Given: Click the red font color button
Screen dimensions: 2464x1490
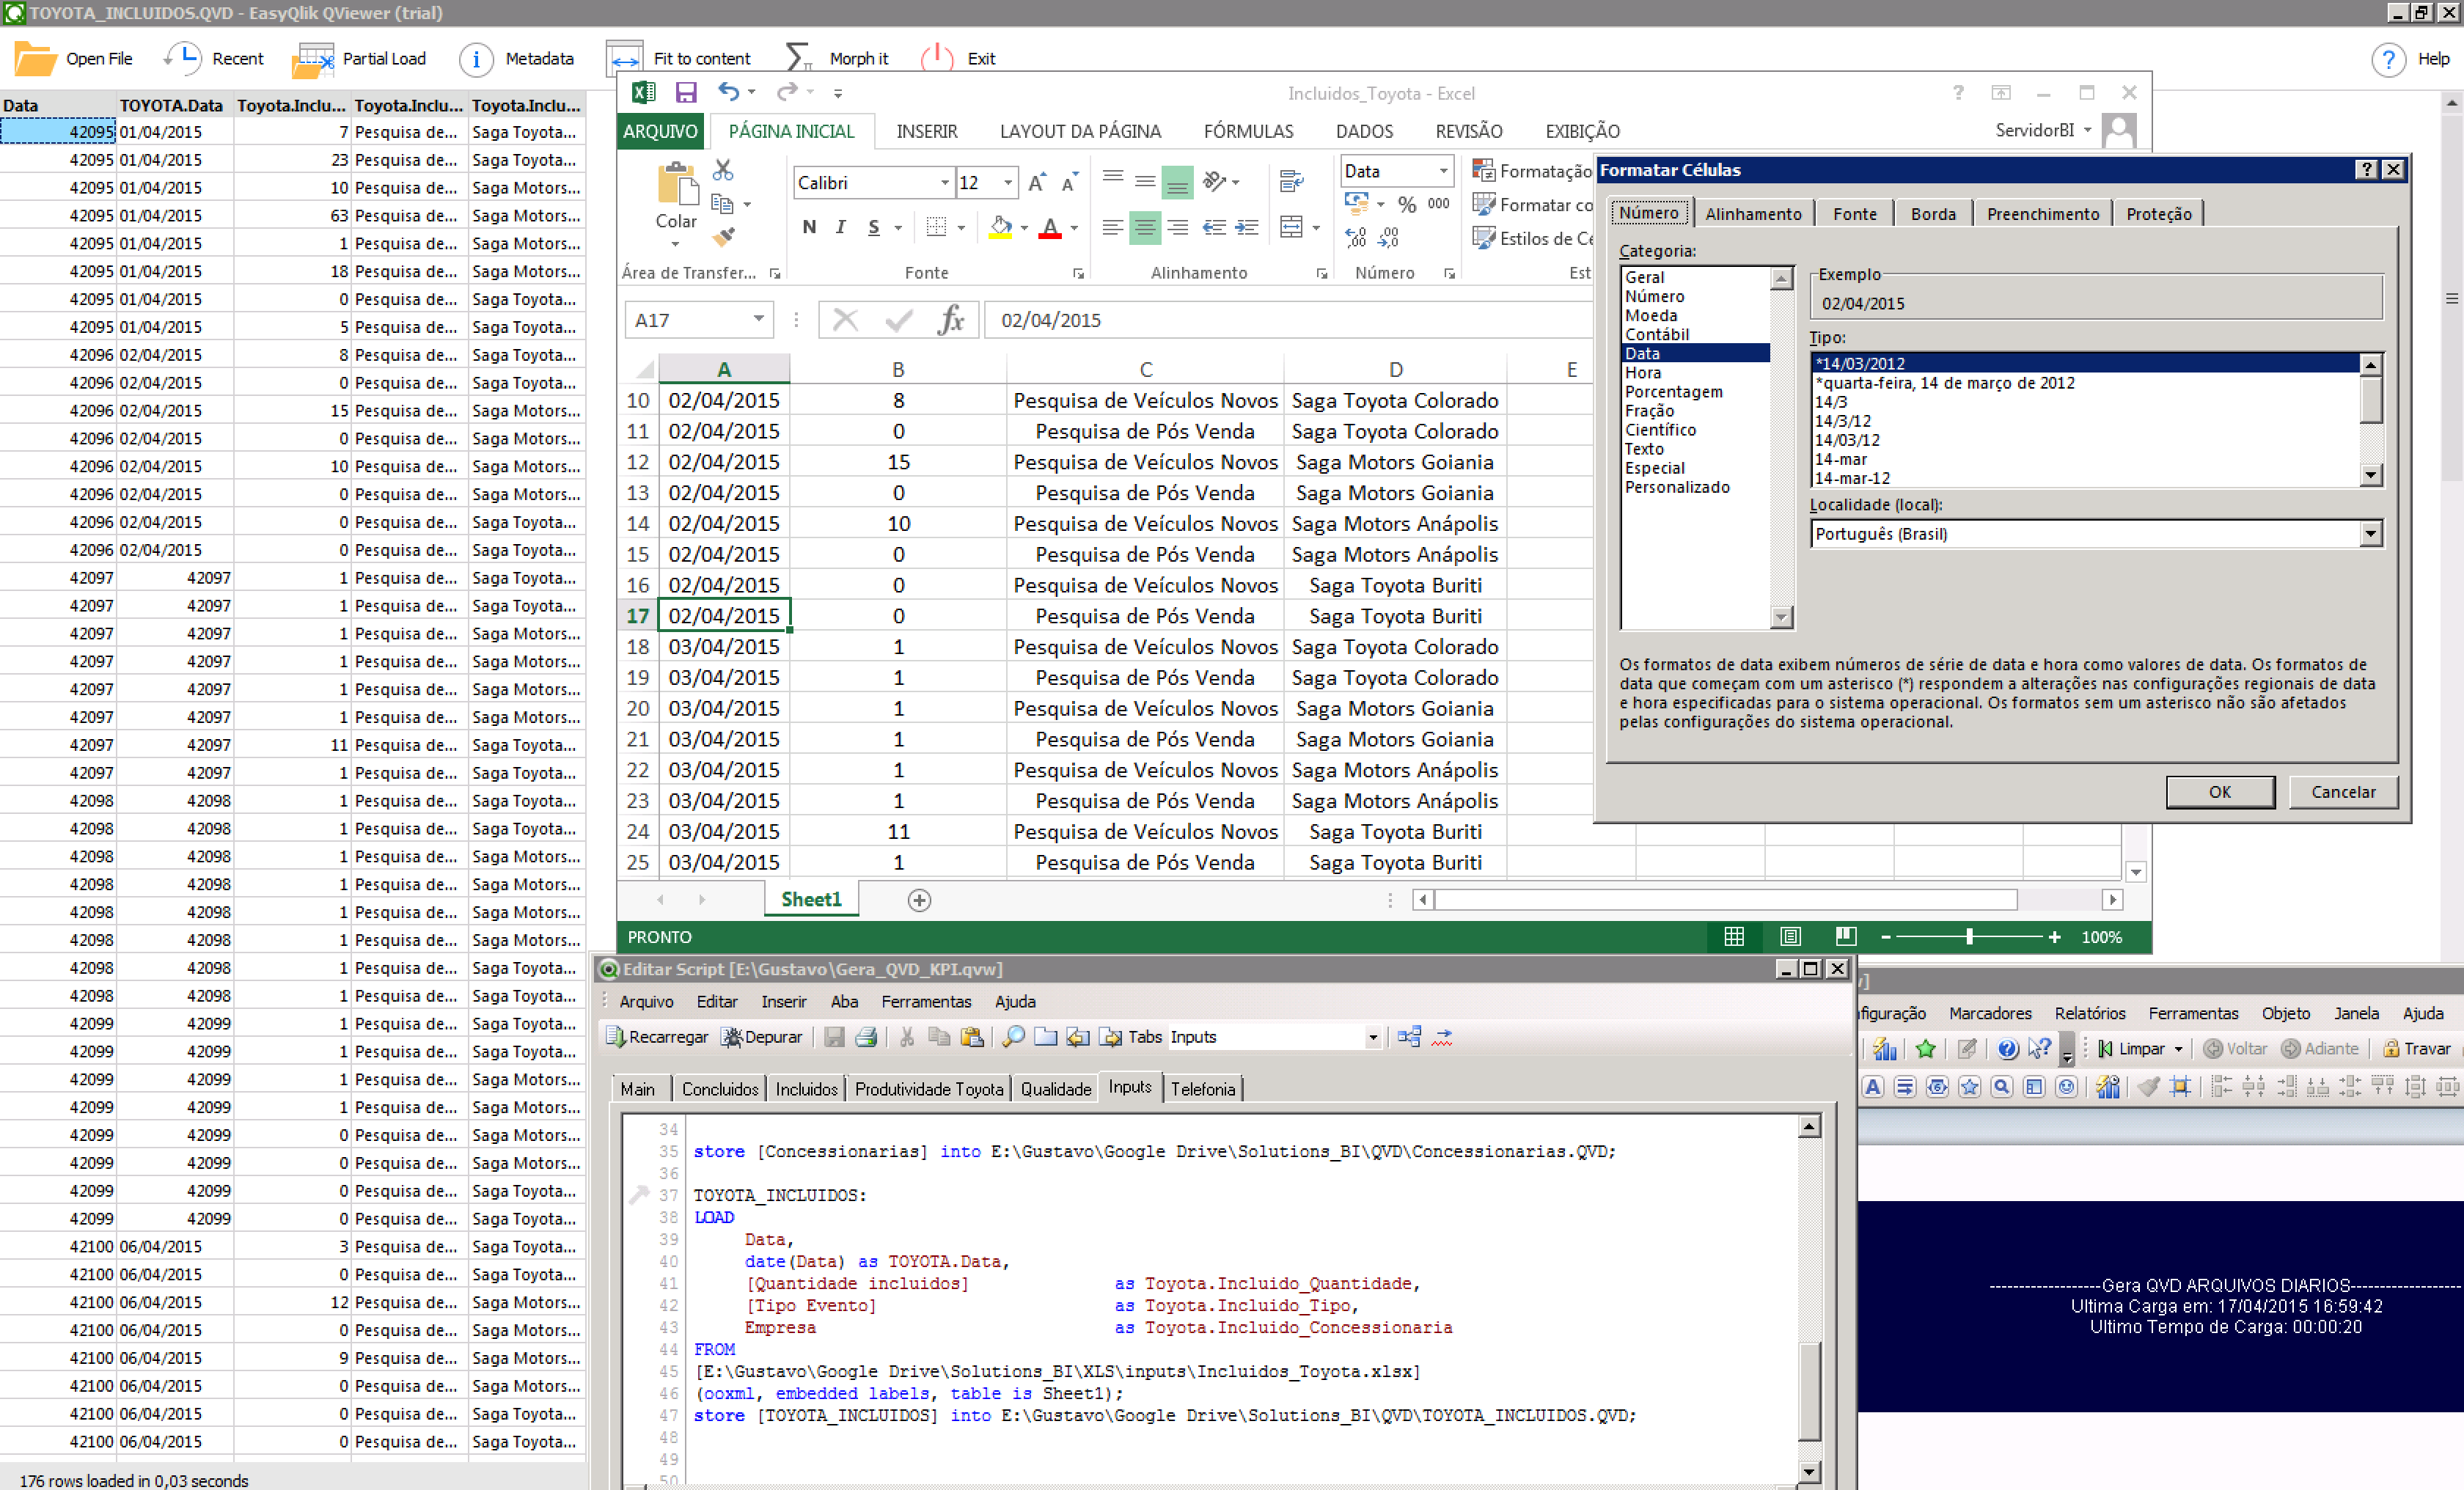Looking at the screenshot, I should click(1049, 228).
